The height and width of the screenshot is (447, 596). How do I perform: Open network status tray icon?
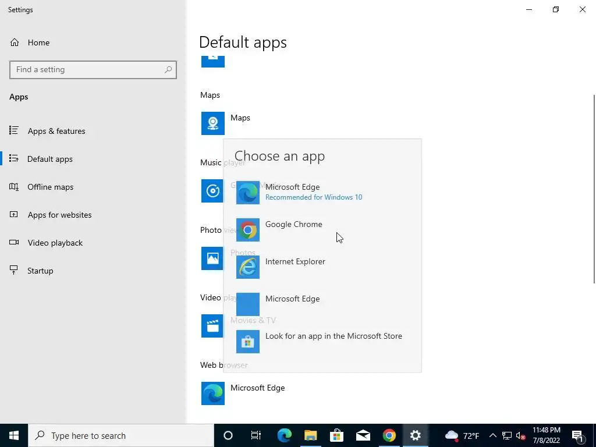tap(507, 435)
